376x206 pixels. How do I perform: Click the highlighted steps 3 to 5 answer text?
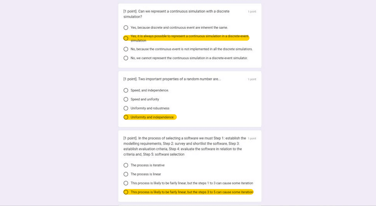192,192
